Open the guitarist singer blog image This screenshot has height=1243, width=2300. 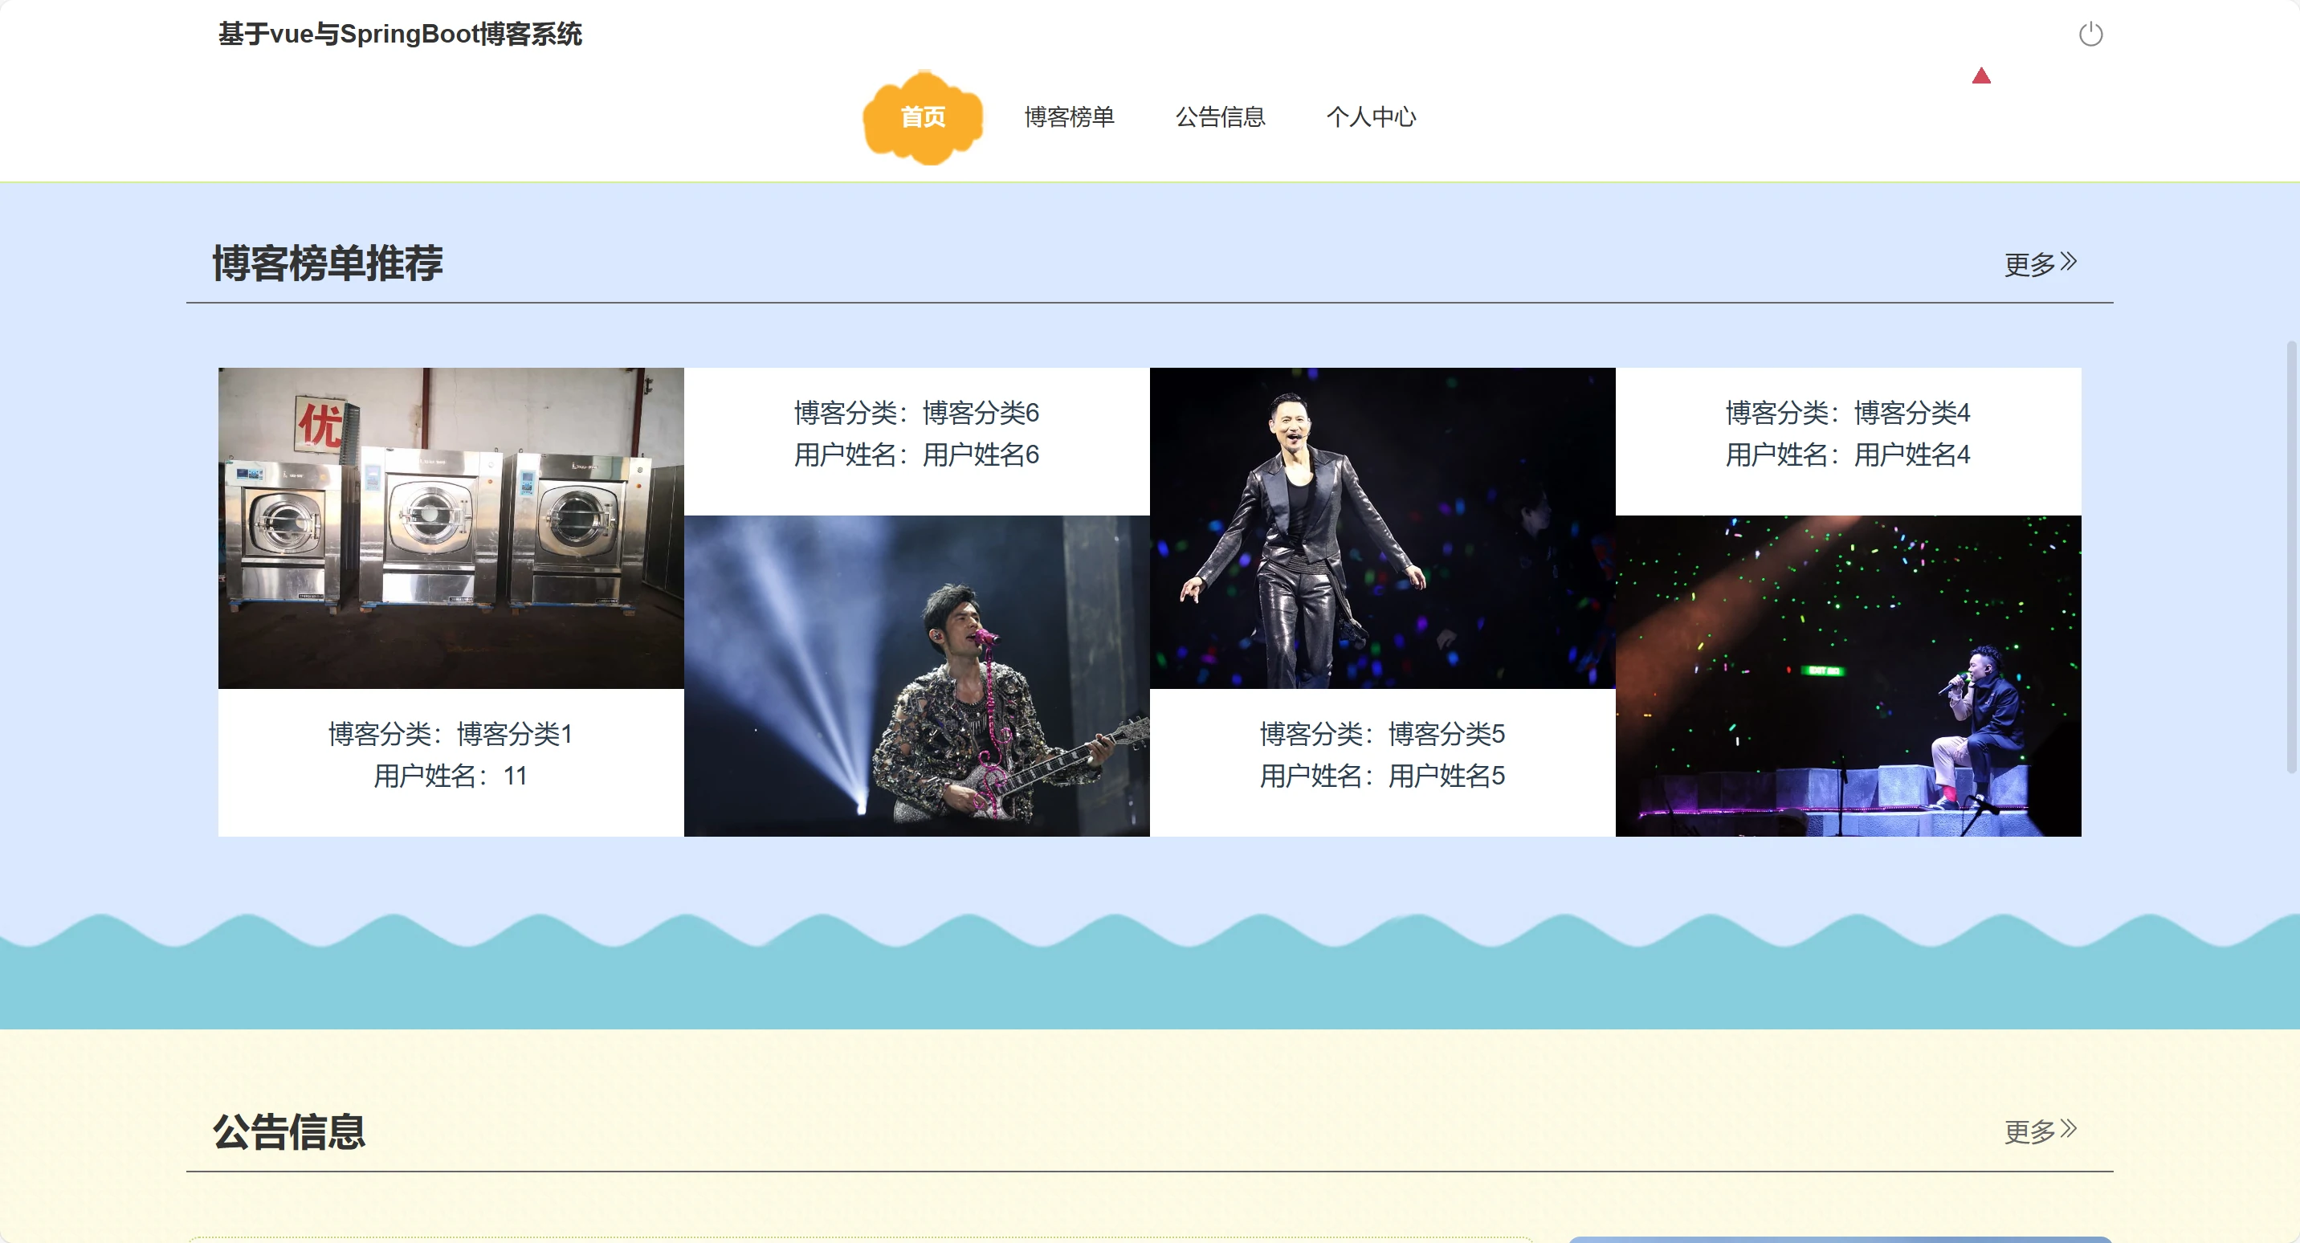click(x=916, y=675)
